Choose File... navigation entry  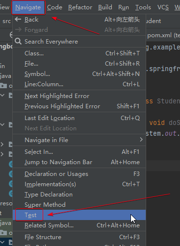[x=79, y=64]
